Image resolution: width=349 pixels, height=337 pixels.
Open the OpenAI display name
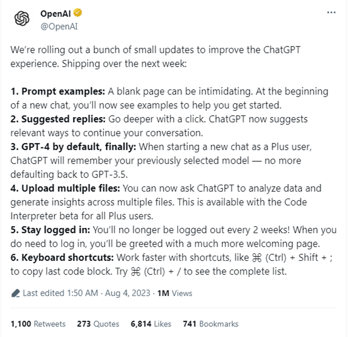click(55, 14)
